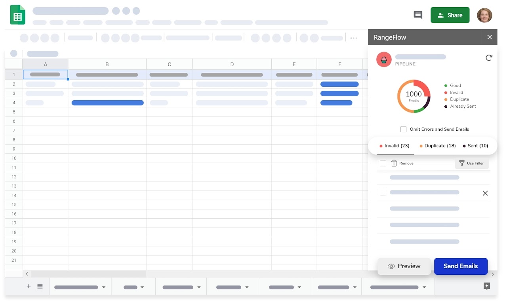This screenshot has width=507, height=303.
Task: Enable Omit Errors and Send Emails
Action: (x=403, y=129)
